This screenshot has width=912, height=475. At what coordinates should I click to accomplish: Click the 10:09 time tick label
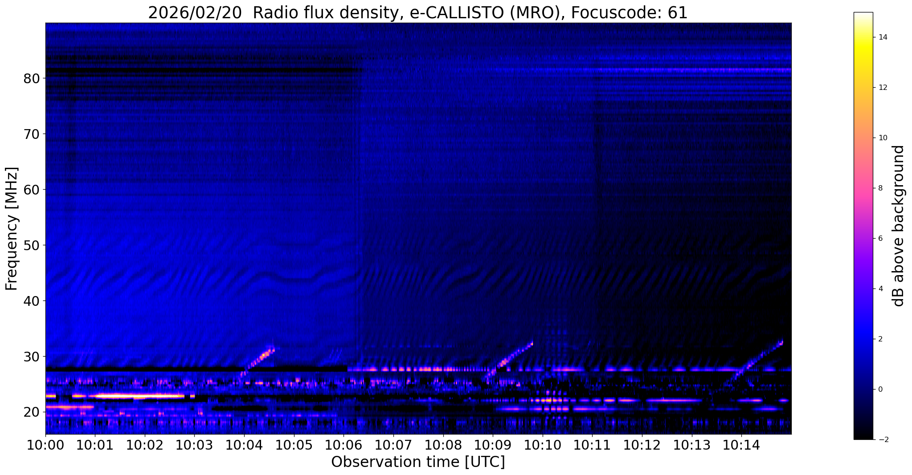pos(493,445)
